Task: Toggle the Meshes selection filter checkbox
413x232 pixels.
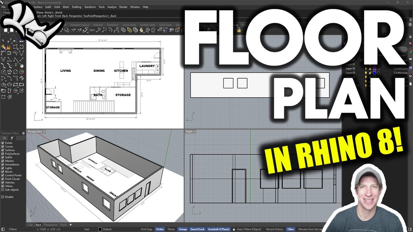Action: tap(3, 161)
